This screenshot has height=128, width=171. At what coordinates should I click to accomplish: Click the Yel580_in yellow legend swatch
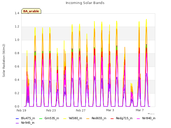tap(65, 118)
